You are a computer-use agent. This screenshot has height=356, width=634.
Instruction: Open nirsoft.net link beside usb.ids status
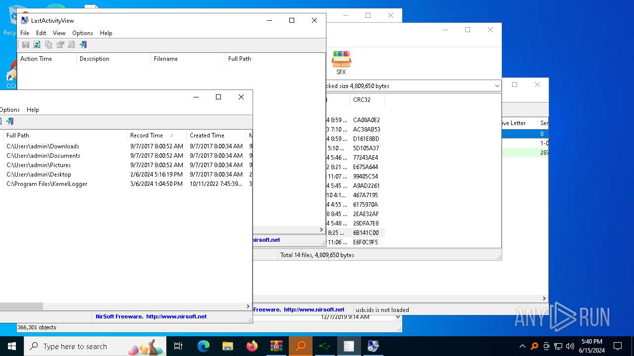[314, 310]
